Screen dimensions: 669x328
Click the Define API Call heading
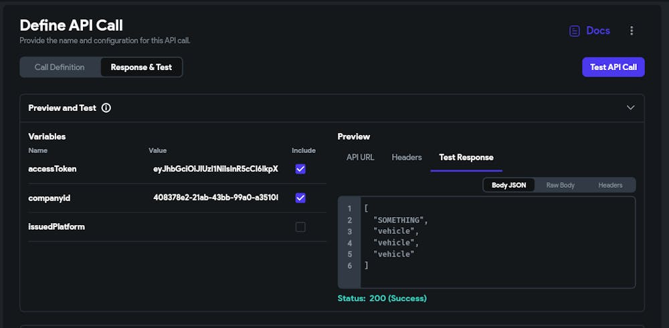click(72, 25)
